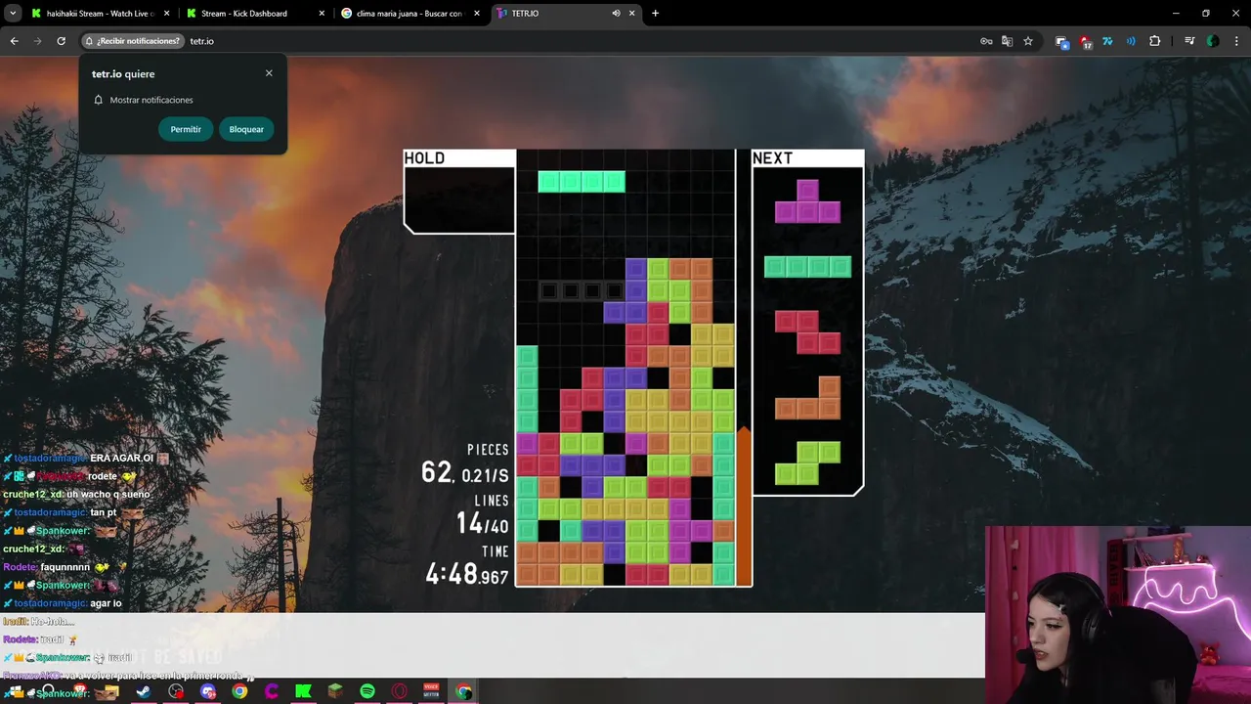Click the Bloquear button in notification prompt
This screenshot has height=704, width=1251.
246,129
